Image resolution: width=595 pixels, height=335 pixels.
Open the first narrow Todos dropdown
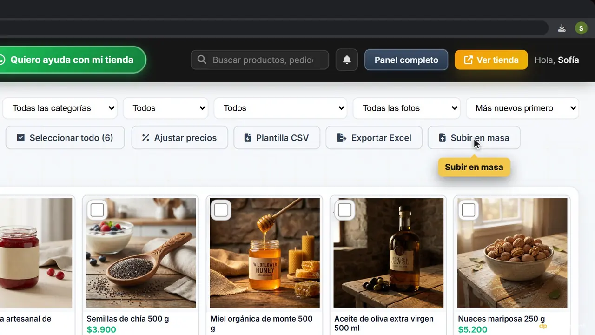point(166,108)
